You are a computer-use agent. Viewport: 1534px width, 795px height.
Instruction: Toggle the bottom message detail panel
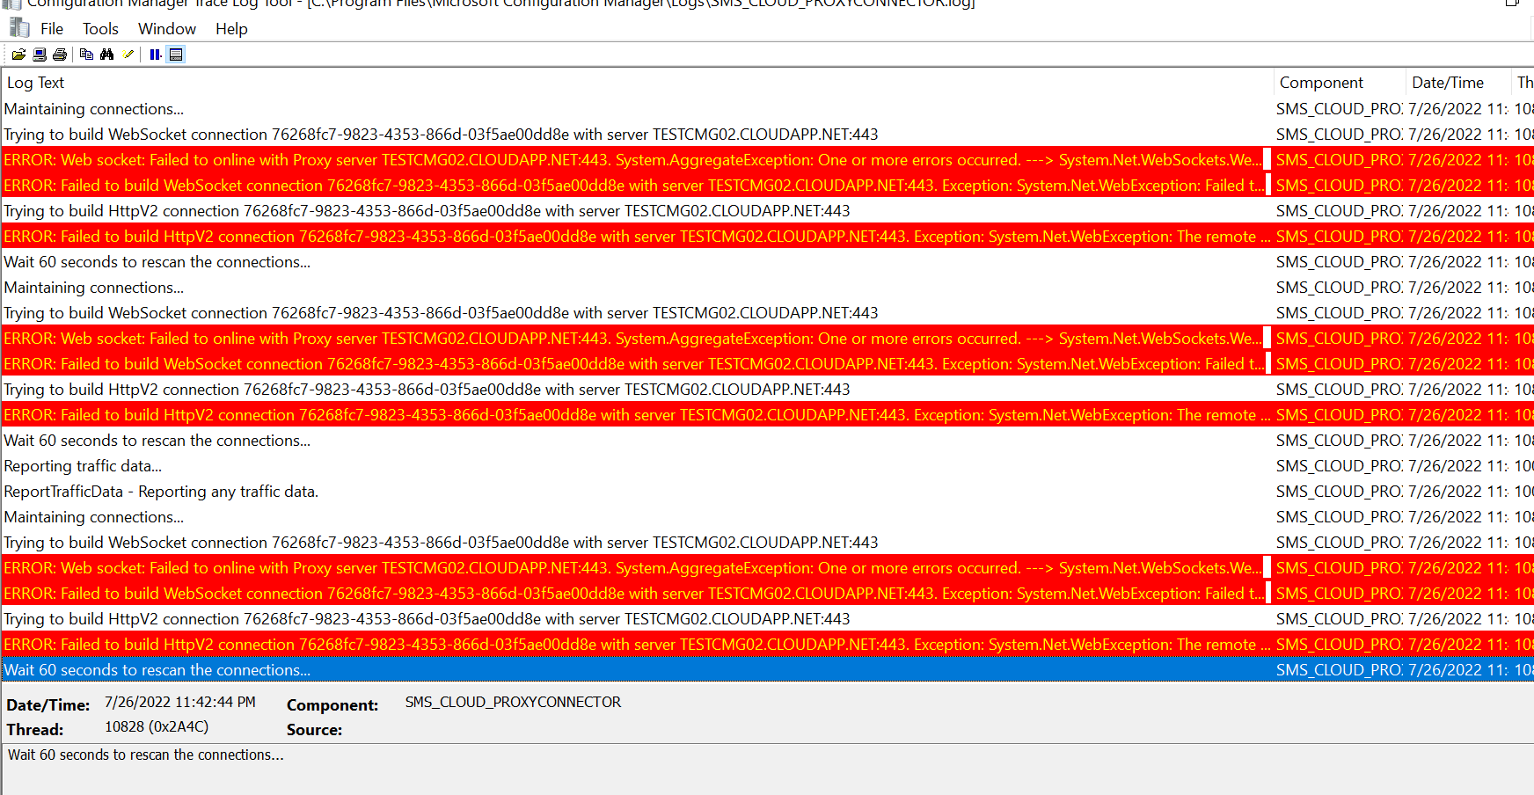176,54
